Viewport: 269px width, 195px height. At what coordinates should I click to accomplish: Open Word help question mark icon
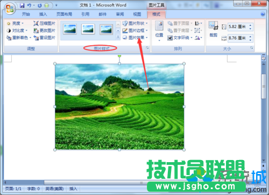263,14
